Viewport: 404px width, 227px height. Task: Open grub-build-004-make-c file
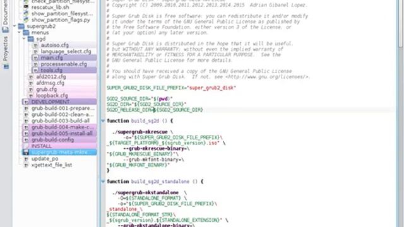(63, 127)
